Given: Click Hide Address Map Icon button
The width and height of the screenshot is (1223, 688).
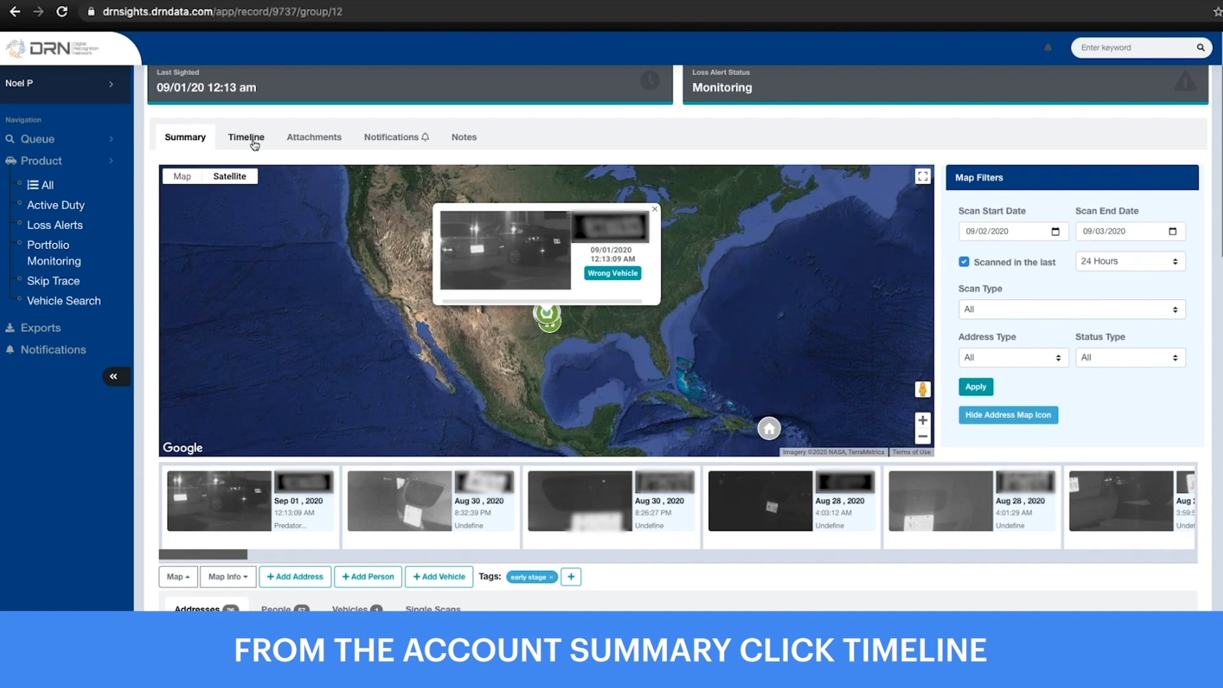Looking at the screenshot, I should [1007, 415].
